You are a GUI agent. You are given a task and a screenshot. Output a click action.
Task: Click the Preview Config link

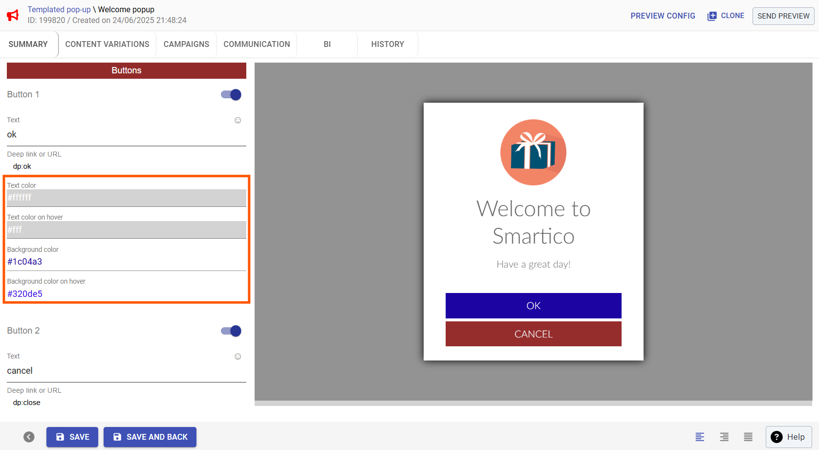click(663, 16)
